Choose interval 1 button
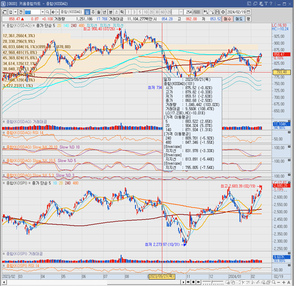Screen dimensions: 294x286 128,12
